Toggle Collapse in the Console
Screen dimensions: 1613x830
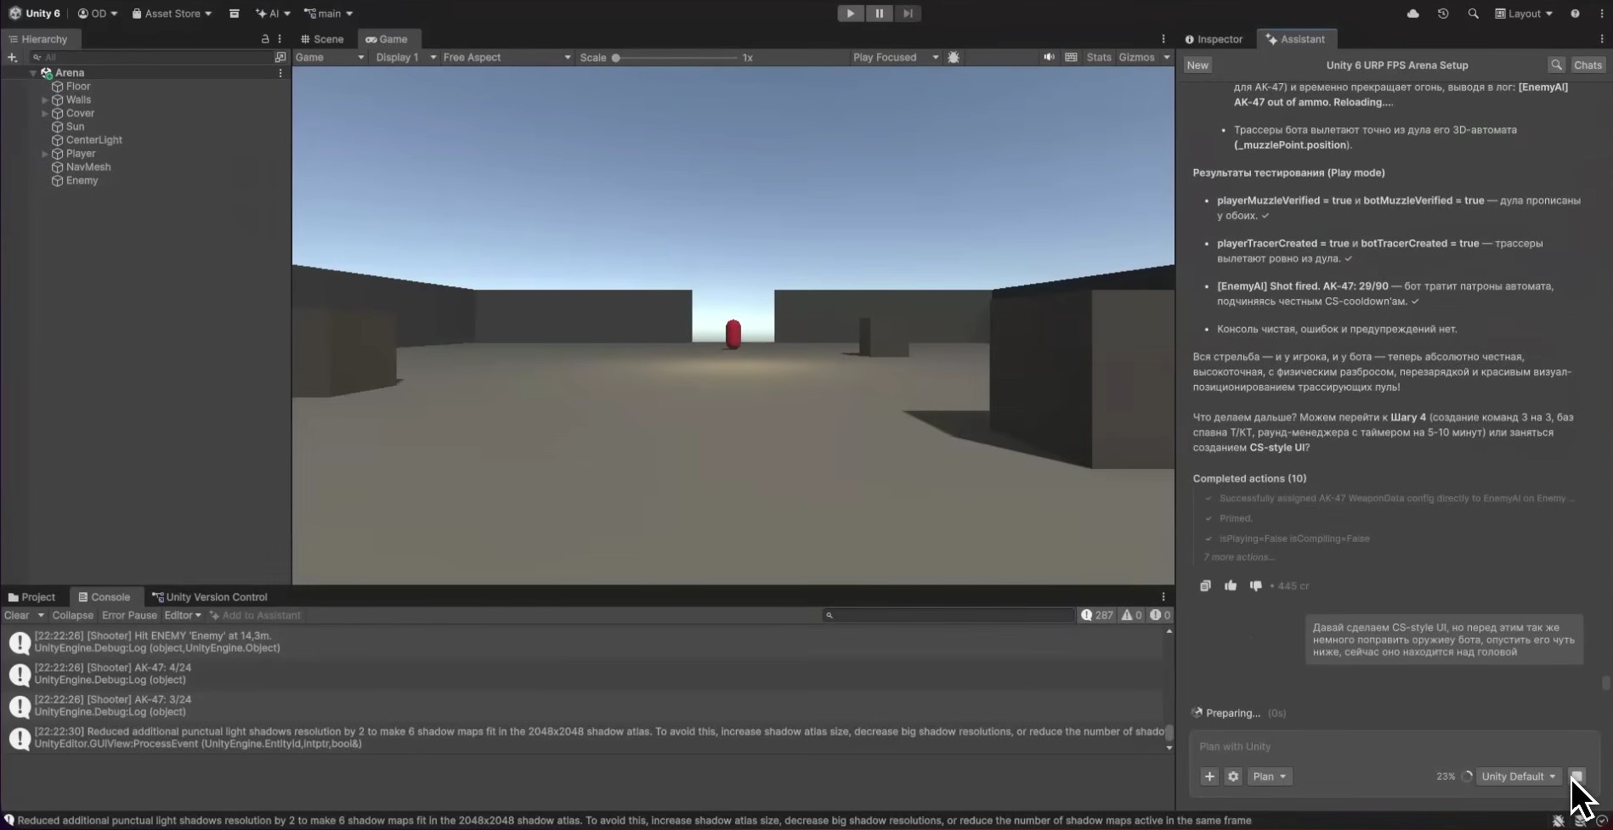72,616
